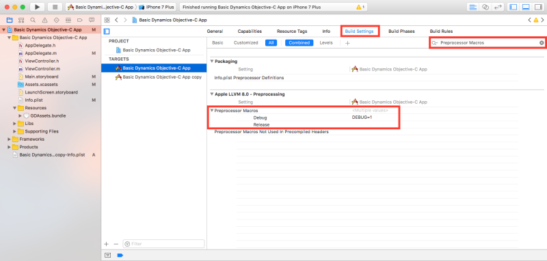Collapse the Preprocessor Macros setting
547x261 pixels.
pos(212,111)
